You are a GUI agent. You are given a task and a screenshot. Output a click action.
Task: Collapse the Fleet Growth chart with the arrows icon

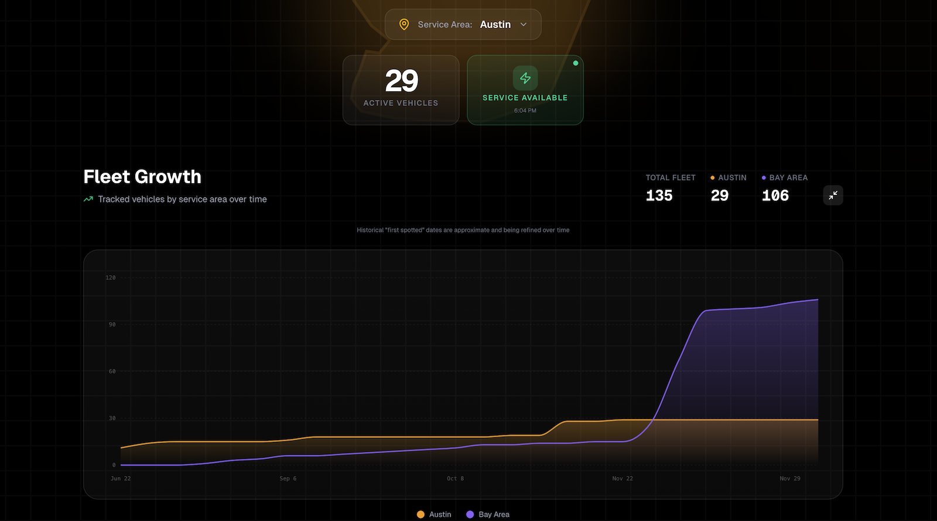click(x=833, y=196)
